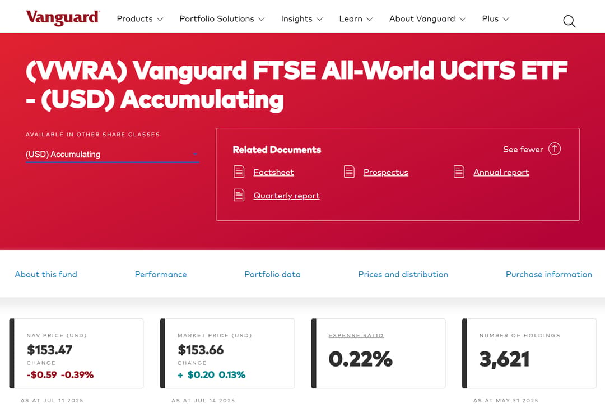This screenshot has width=605, height=412.
Task: Click the Number of Holdings label
Action: coord(519,336)
